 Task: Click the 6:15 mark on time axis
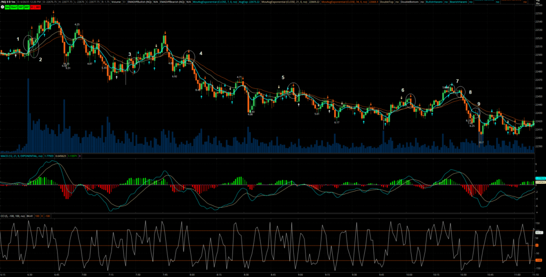click(x=3, y=274)
